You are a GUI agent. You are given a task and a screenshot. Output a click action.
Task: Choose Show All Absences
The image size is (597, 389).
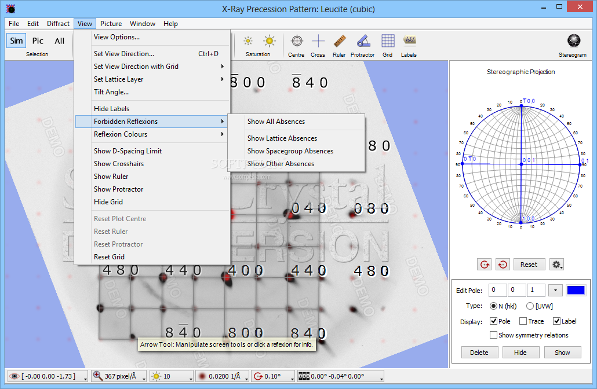(x=297, y=122)
